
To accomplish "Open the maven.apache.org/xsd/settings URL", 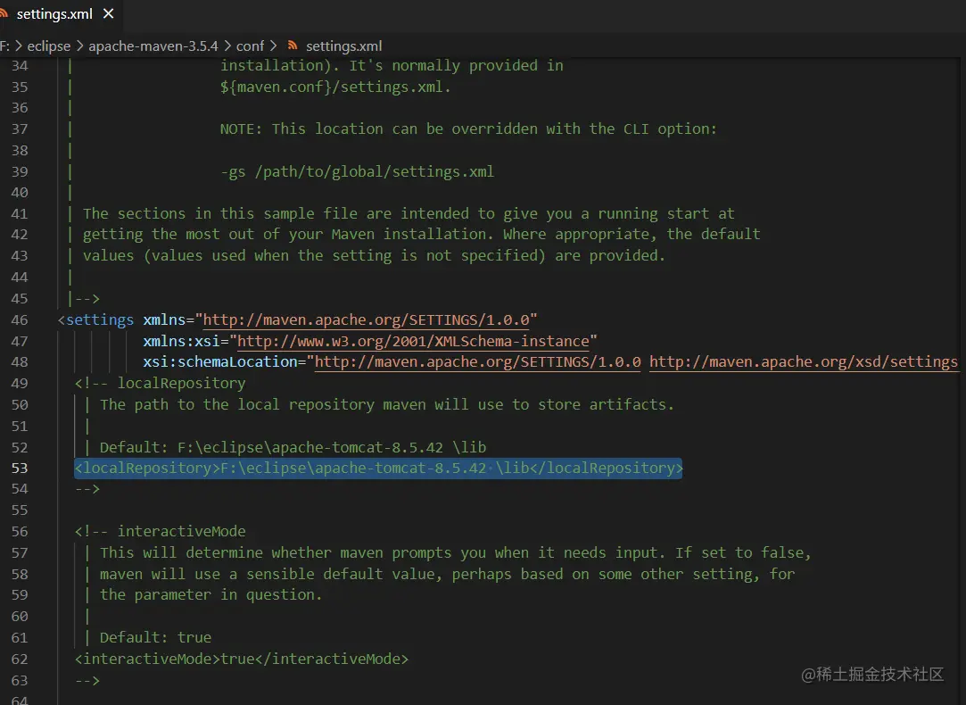I will pyautogui.click(x=803, y=361).
